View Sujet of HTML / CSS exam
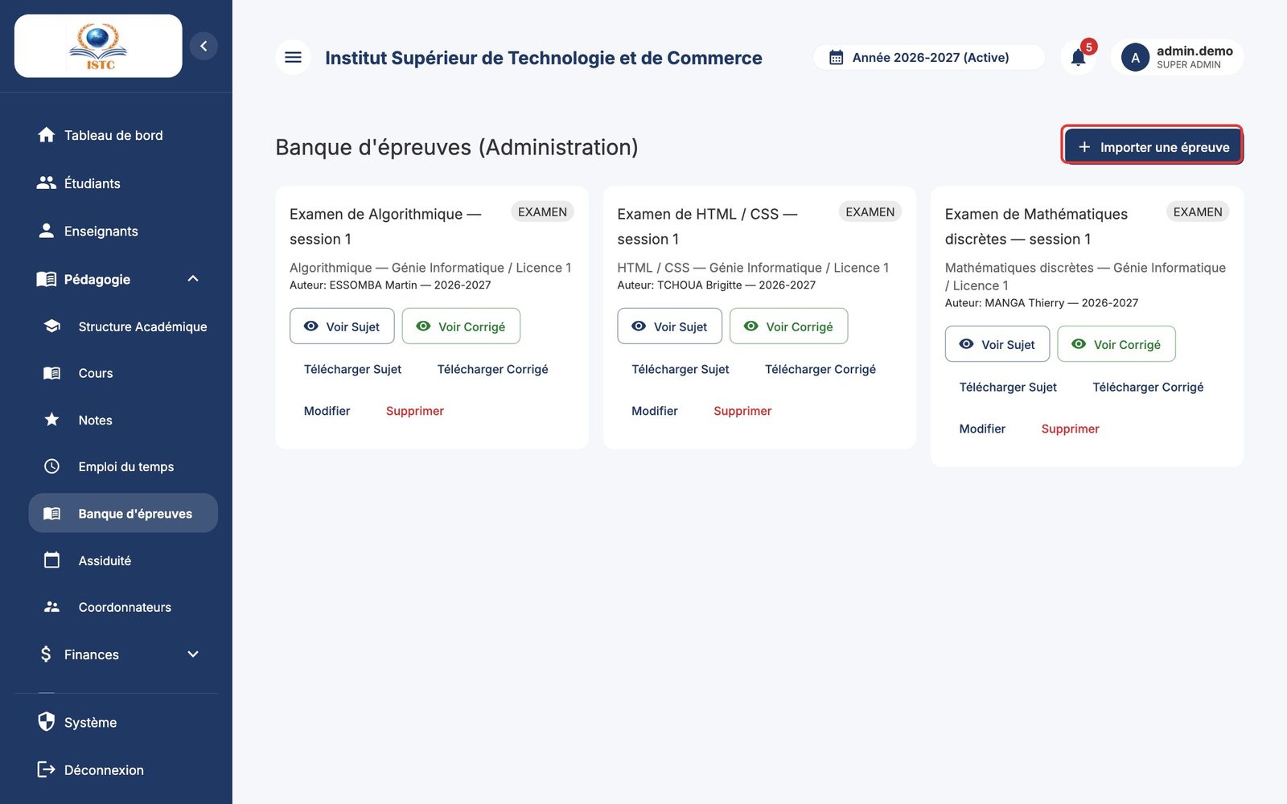The width and height of the screenshot is (1287, 804). point(669,326)
